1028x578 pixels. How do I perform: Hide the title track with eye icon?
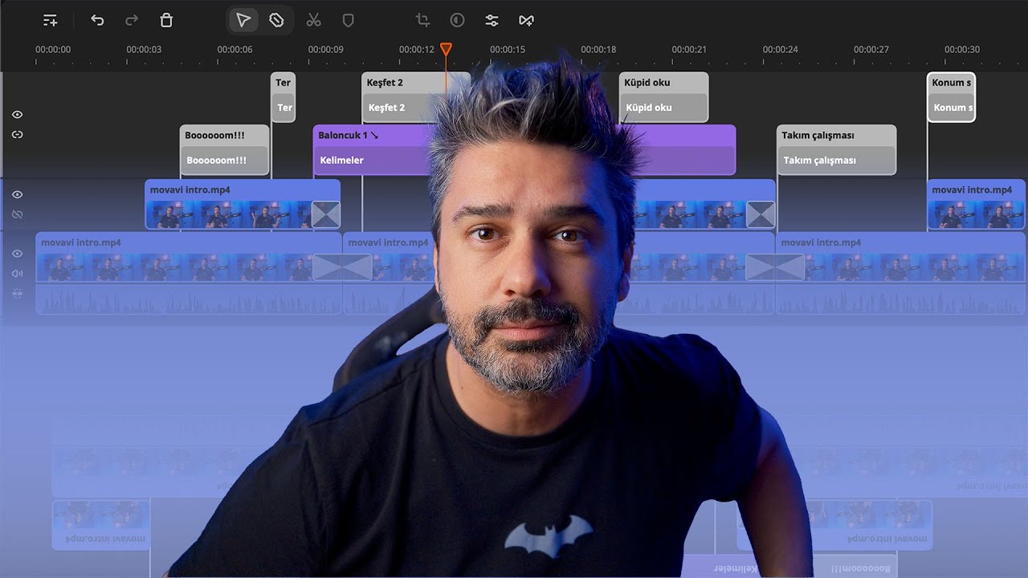click(18, 115)
